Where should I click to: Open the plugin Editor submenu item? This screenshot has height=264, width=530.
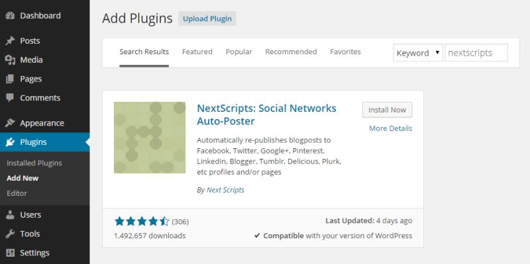pos(17,193)
